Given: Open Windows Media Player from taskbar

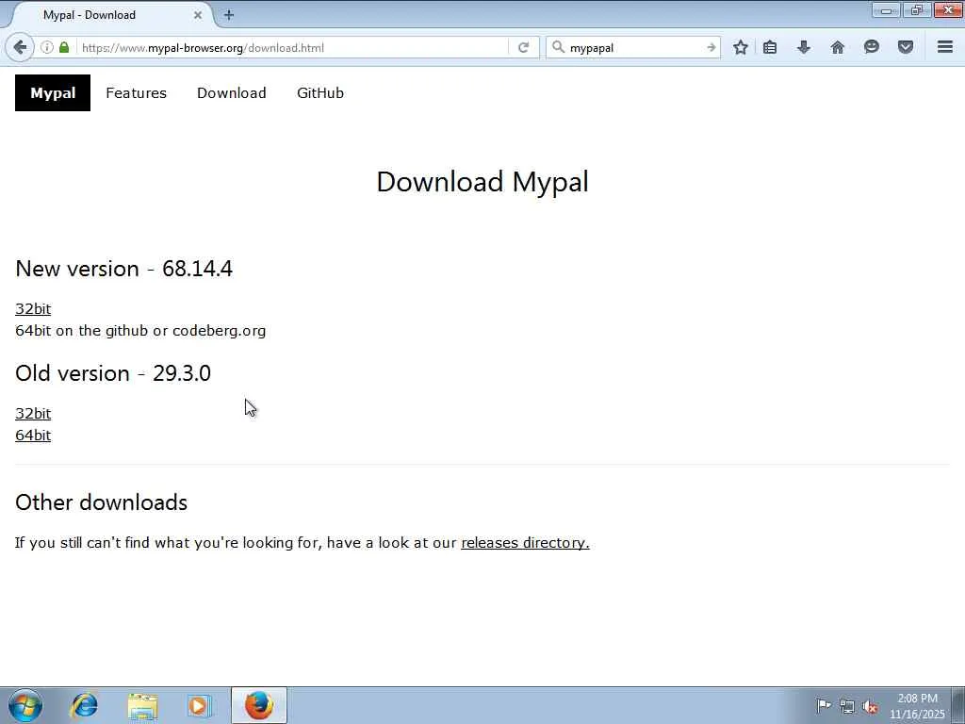Looking at the screenshot, I should tap(199, 705).
